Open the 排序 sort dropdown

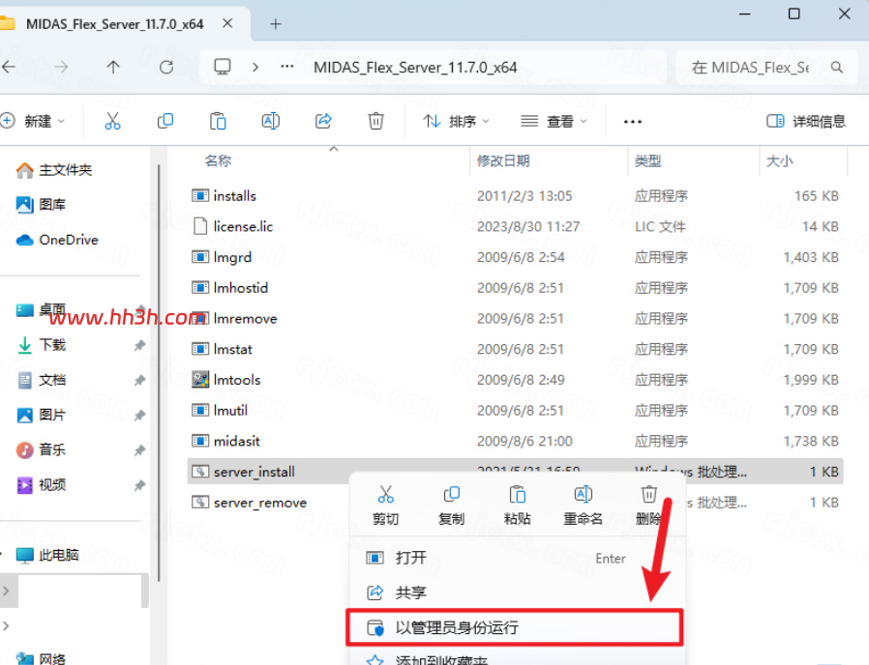click(x=456, y=121)
